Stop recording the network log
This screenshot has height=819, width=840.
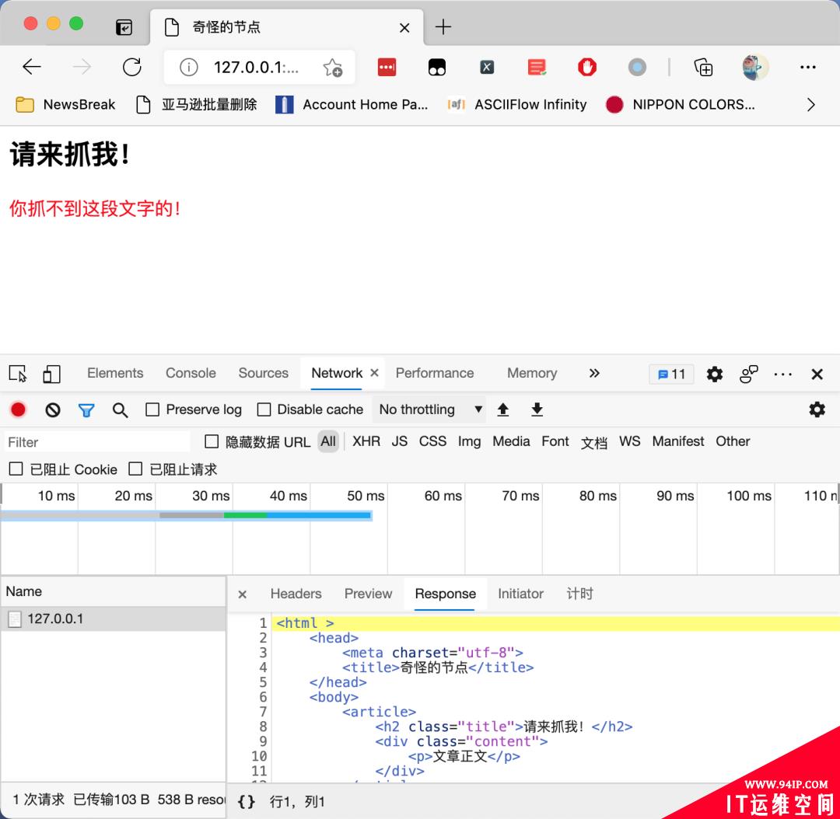click(x=18, y=410)
